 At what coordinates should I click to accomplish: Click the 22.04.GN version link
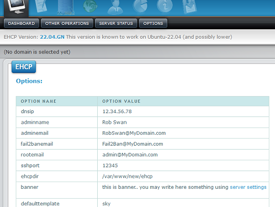[52, 37]
